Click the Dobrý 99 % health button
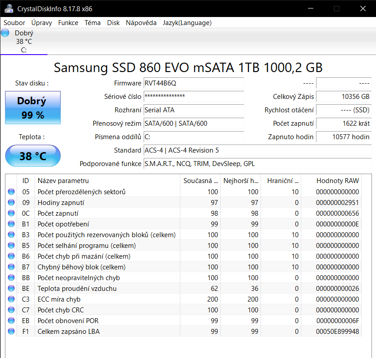 click(x=32, y=107)
